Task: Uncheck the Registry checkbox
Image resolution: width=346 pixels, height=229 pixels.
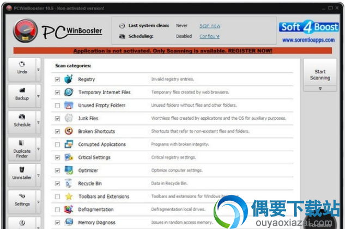Action: [57, 79]
